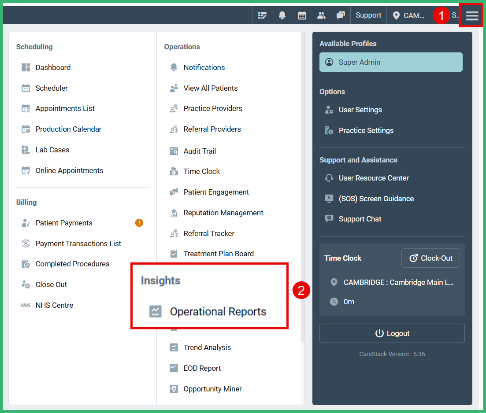486x413 pixels.
Task: Select the Super Admin profile
Action: 391,62
